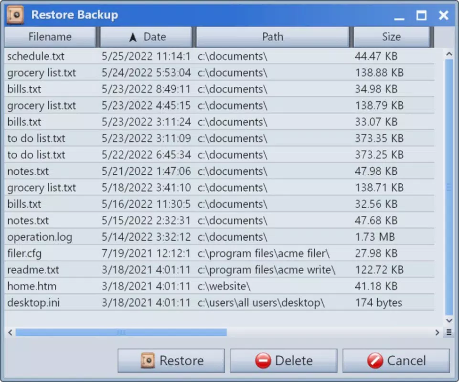Screen dimensions: 459x382
Task: Select to do list.txt sized 373.35 KB
Action: pos(219,138)
